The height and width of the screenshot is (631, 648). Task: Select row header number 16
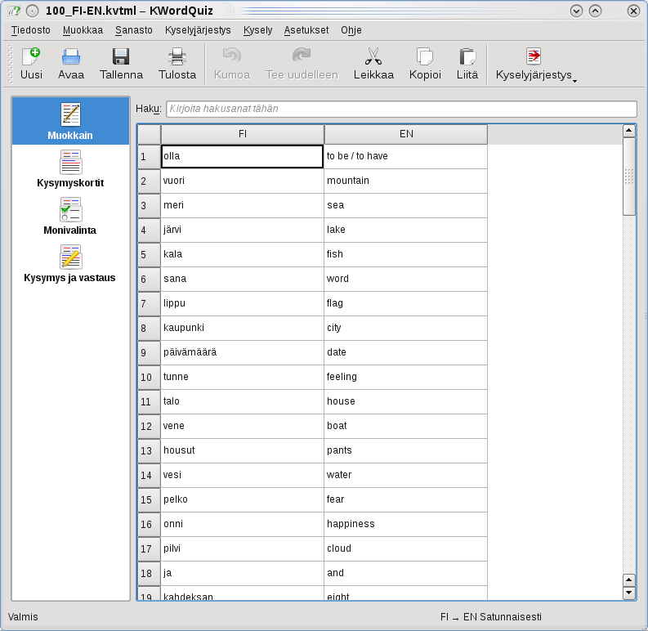click(149, 524)
